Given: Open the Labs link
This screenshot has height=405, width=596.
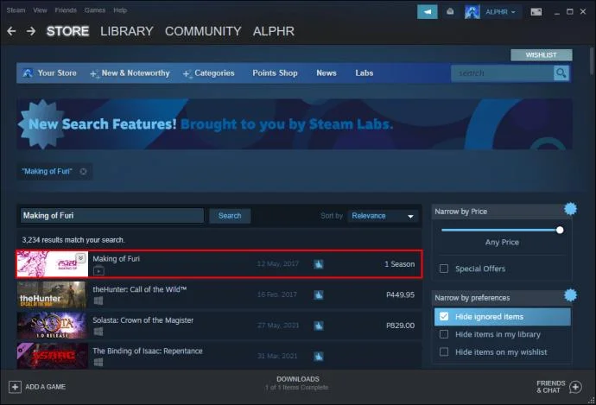Looking at the screenshot, I should 365,73.
